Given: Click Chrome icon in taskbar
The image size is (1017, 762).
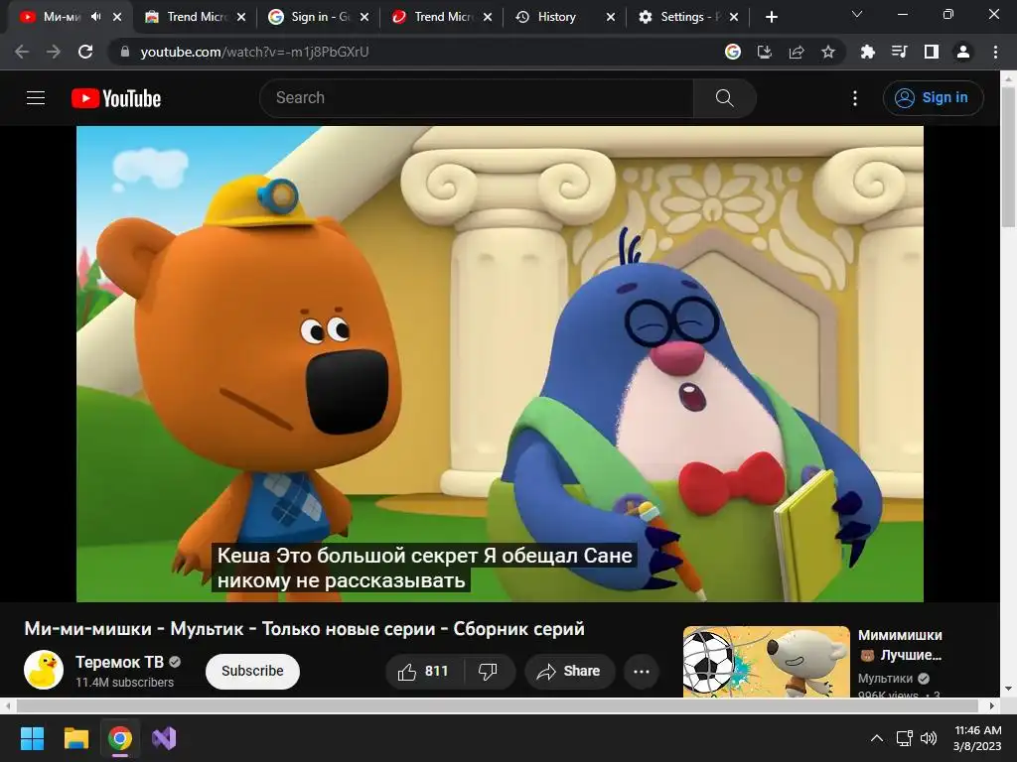Looking at the screenshot, I should tap(120, 738).
